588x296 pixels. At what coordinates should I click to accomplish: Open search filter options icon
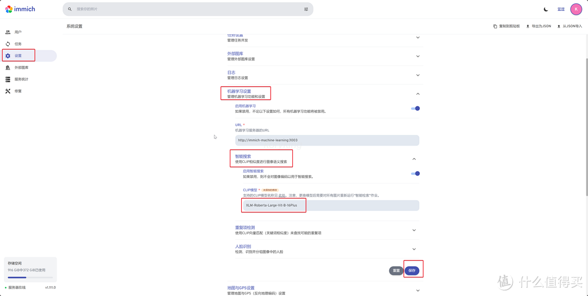tap(306, 9)
